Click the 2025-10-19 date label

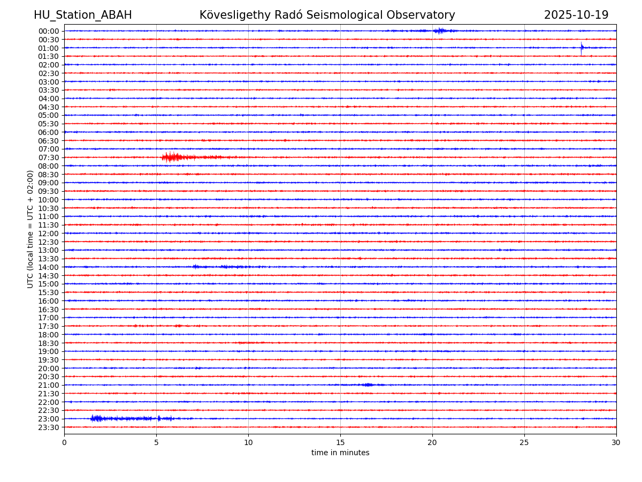pyautogui.click(x=576, y=15)
